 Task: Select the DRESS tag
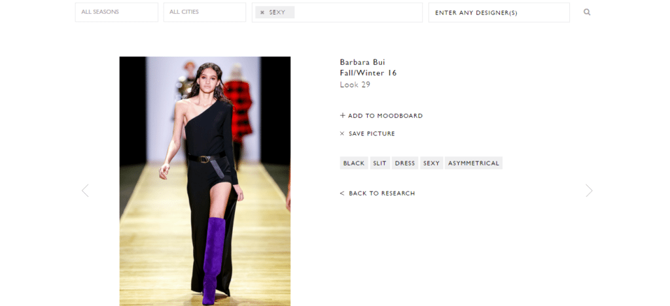405,163
